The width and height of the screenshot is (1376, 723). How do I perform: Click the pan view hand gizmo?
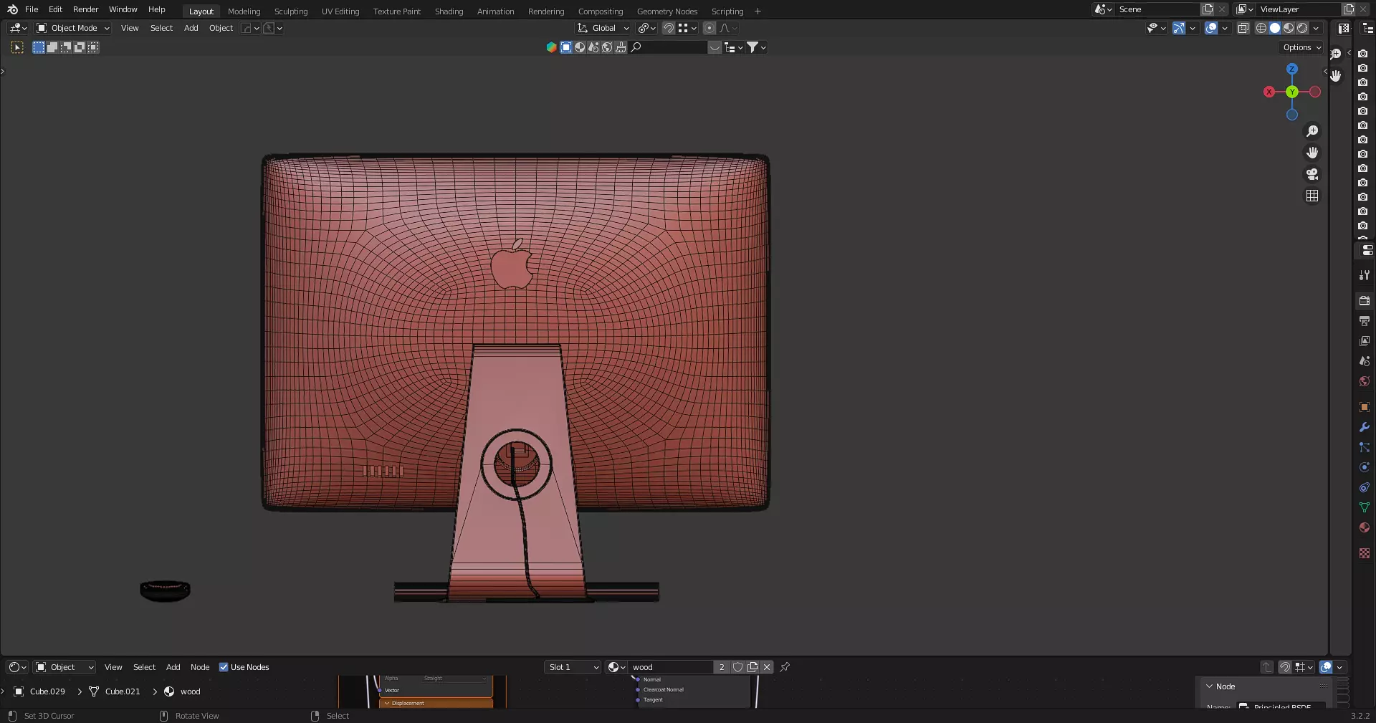(x=1312, y=153)
